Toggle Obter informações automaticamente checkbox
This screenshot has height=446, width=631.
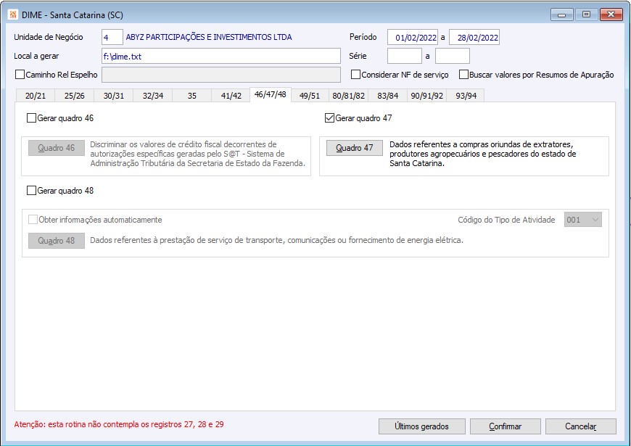33,220
